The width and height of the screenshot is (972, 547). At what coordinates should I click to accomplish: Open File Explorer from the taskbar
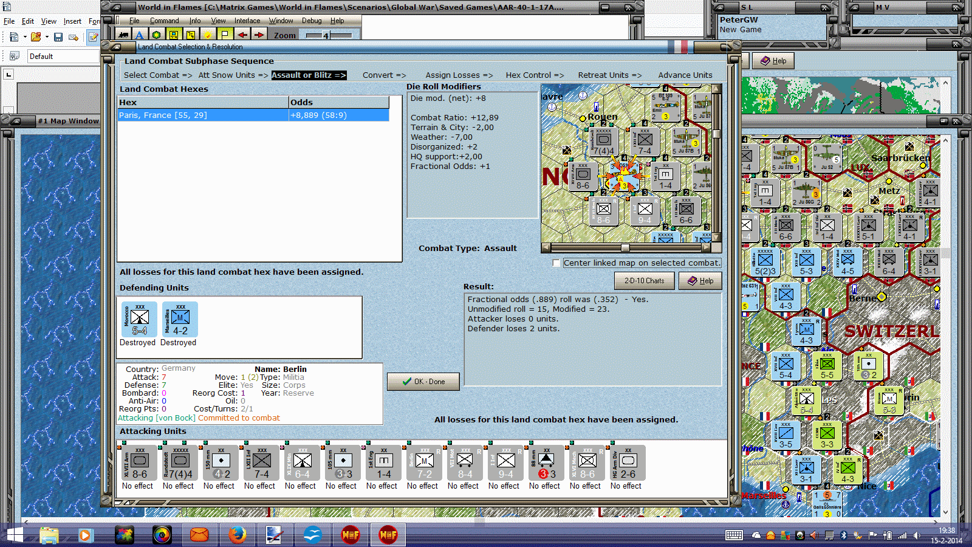(49, 535)
